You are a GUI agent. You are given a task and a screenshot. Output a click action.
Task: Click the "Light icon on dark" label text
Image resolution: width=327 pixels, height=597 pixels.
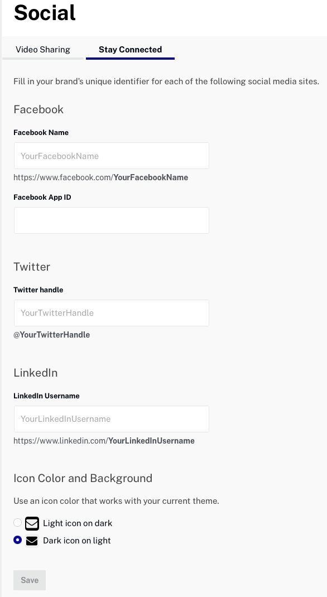78,523
